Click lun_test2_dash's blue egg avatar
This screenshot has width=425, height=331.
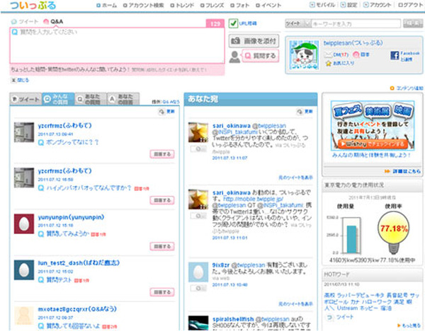click(24, 270)
